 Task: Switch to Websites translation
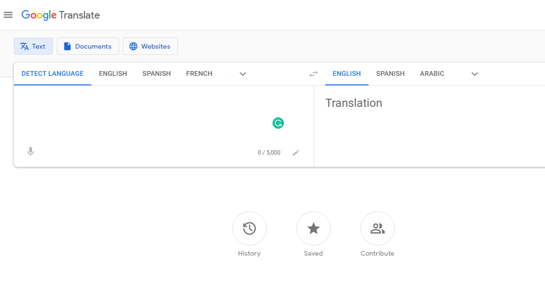pos(150,46)
